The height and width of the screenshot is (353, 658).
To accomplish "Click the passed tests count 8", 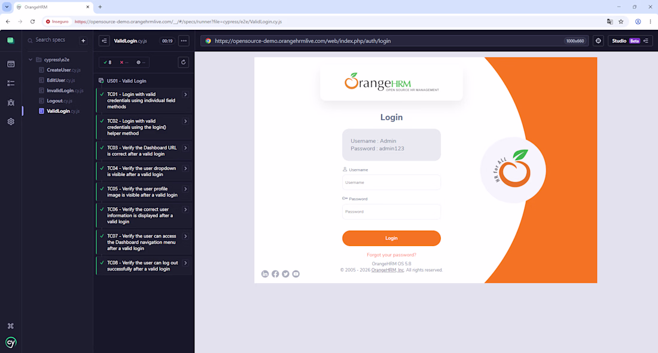I will (x=108, y=63).
